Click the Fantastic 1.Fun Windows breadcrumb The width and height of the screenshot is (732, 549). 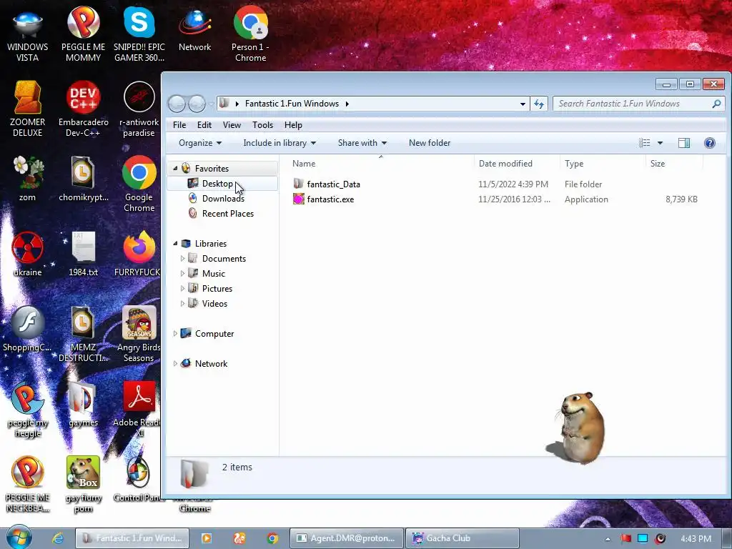tap(292, 104)
